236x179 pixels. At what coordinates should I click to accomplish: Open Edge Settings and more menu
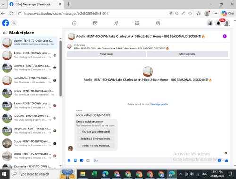coord(215,14)
